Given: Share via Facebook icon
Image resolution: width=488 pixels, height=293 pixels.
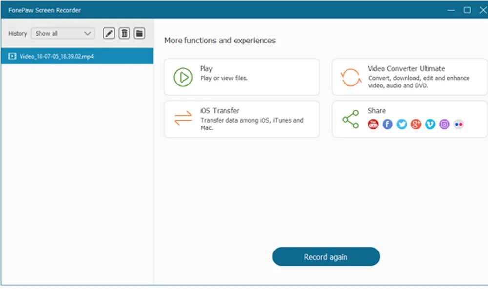Looking at the screenshot, I should 387,124.
